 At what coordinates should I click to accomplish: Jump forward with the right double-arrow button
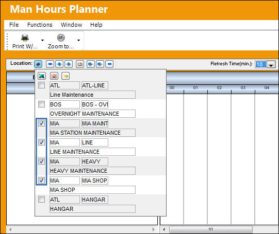[x=109, y=64]
